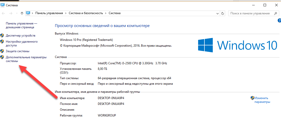
Task: Click shield icon beside Диспетчер устройств
Action: [x=2, y=36]
